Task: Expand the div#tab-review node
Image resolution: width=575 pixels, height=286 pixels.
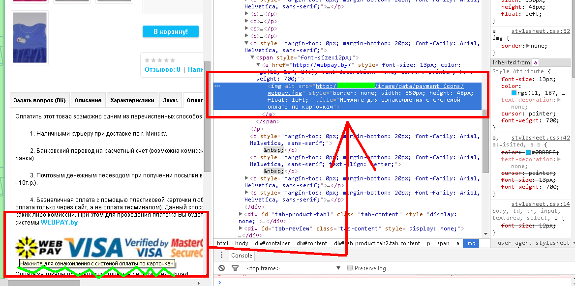Action: click(241, 229)
